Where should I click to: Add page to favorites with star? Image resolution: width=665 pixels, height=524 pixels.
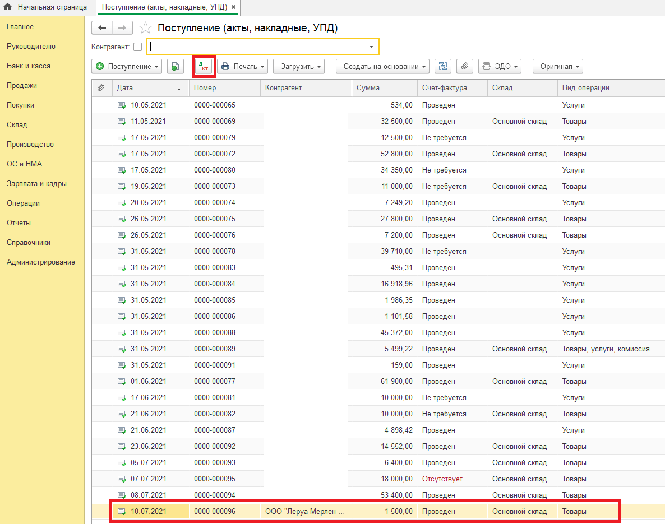[145, 28]
